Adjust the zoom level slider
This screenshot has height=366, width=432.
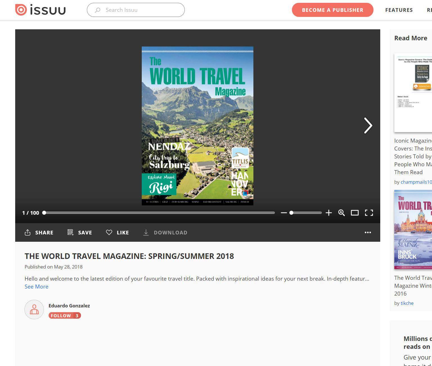pyautogui.click(x=306, y=213)
